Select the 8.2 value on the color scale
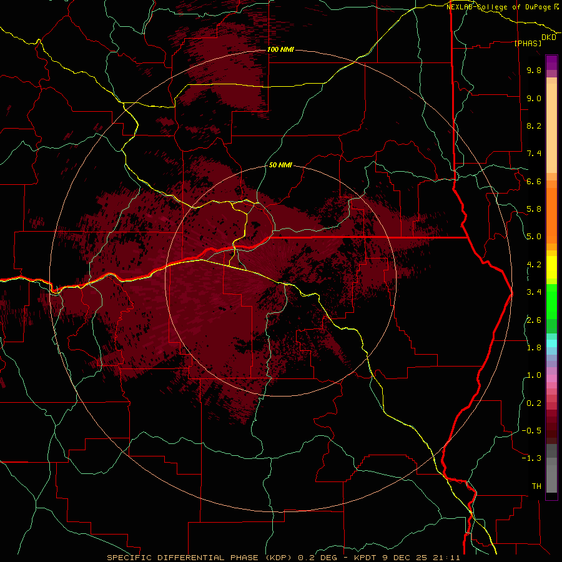This screenshot has width=562, height=562. point(534,126)
